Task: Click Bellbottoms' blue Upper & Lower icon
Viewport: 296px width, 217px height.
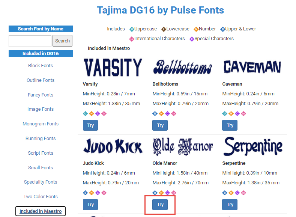Action: [x=155, y=113]
